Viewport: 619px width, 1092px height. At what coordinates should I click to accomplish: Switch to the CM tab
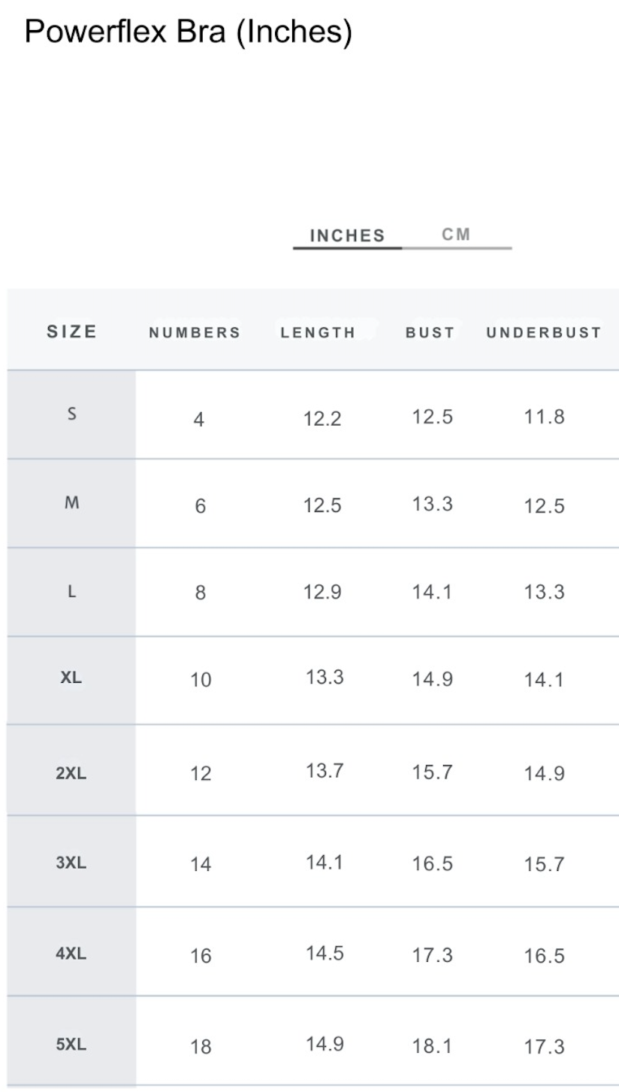tap(456, 235)
